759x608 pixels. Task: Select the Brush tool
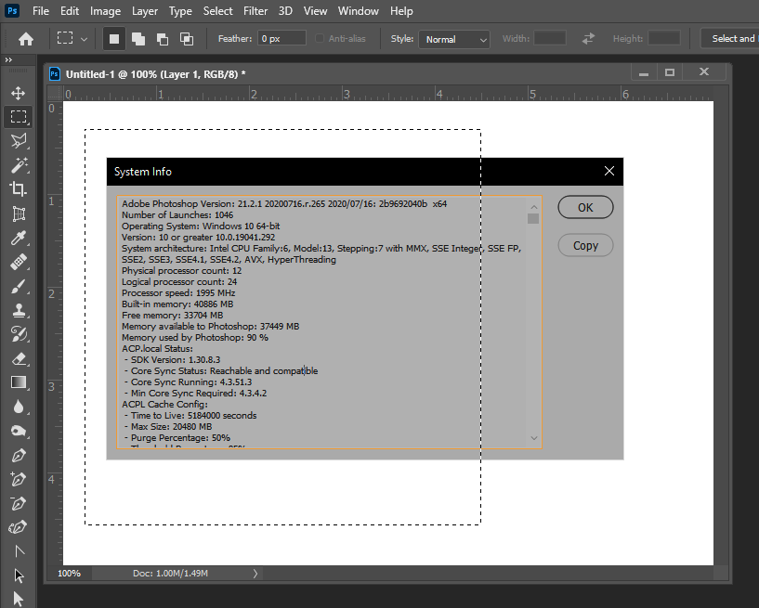(19, 286)
